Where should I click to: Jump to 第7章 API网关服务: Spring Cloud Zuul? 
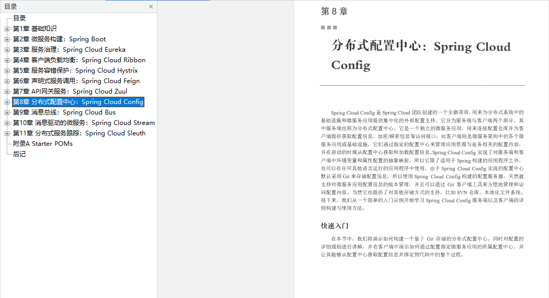70,91
